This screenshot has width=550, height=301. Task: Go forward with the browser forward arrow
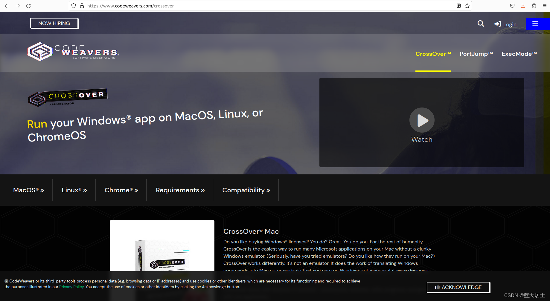(18, 6)
